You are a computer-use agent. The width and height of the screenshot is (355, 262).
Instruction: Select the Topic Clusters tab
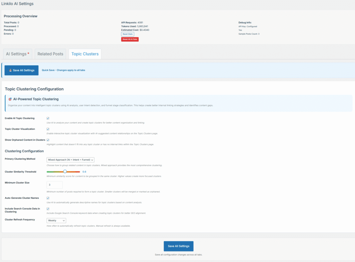coord(85,54)
